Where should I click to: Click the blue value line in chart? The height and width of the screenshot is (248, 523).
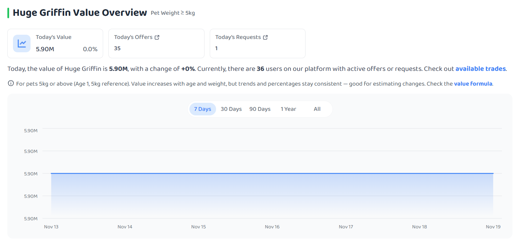tap(272, 173)
